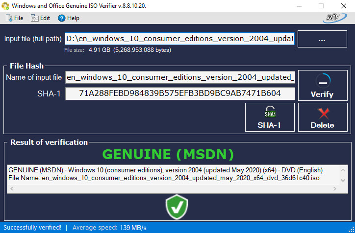
Task: Click the GENUINE (MSDN) result heading
Action: tap(168, 154)
